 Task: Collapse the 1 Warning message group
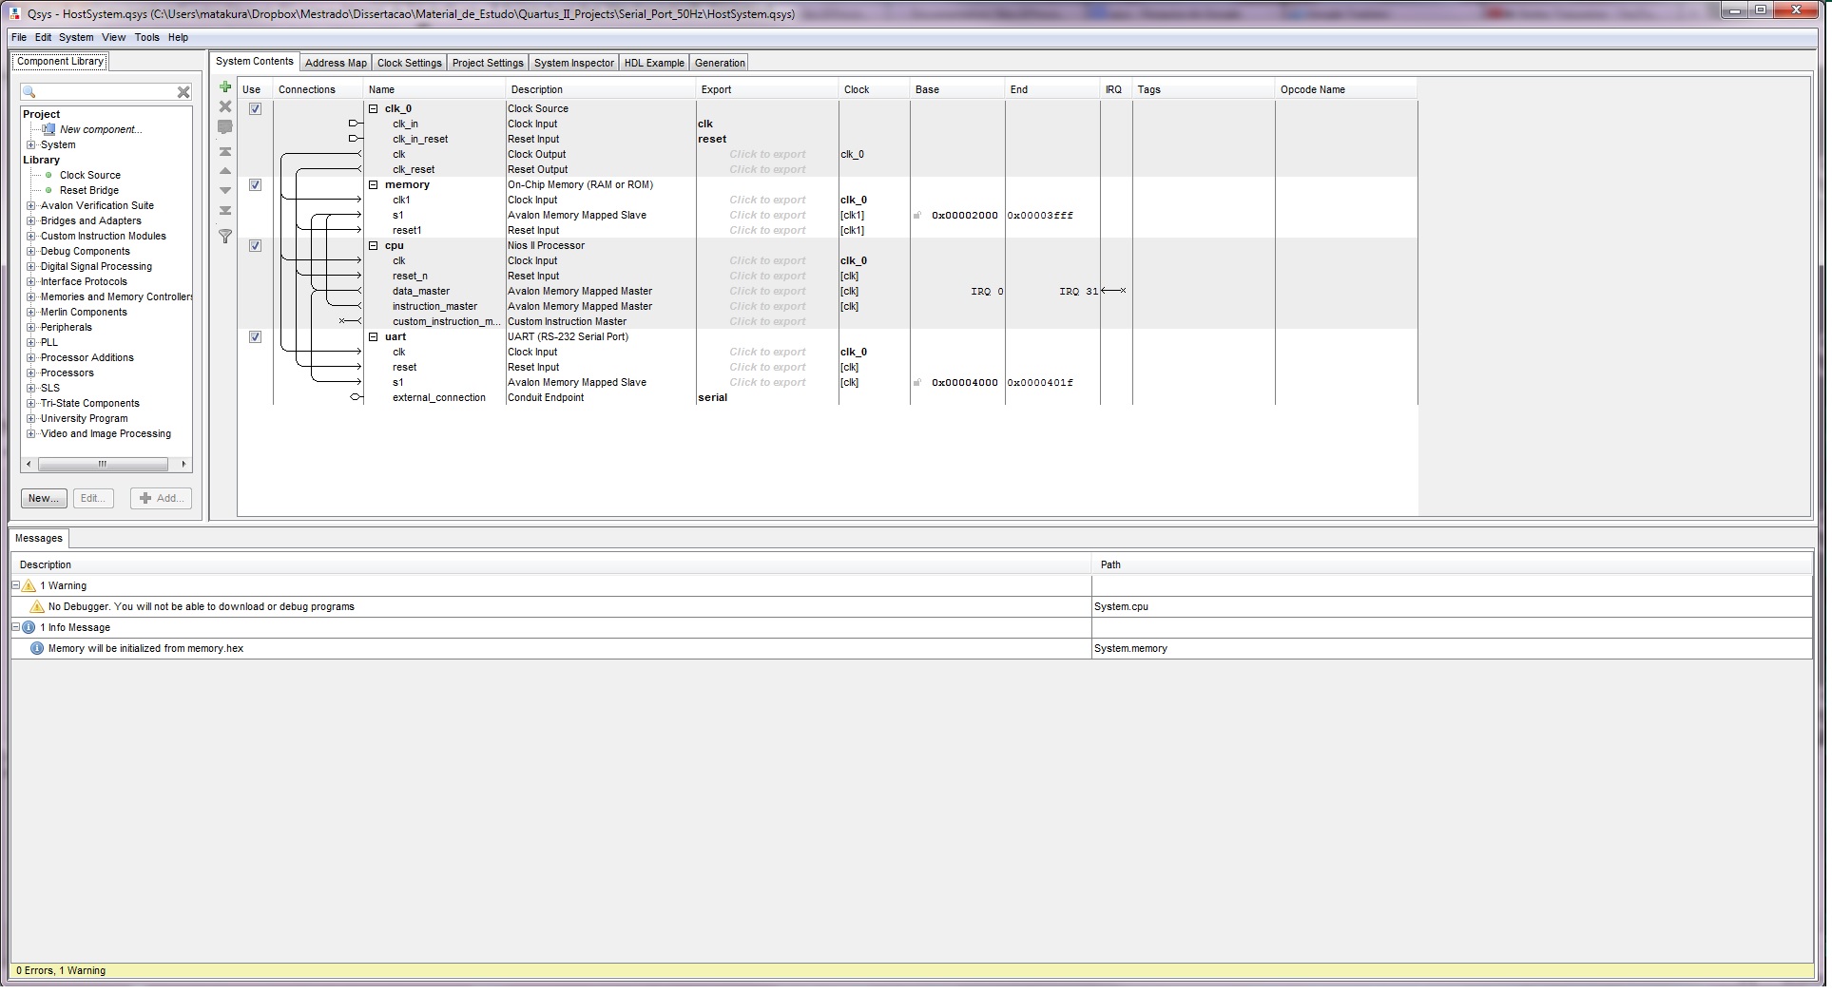pos(15,585)
